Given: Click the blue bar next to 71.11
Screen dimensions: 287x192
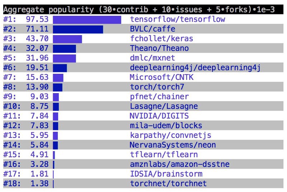Looking at the screenshot, I should [78, 29].
